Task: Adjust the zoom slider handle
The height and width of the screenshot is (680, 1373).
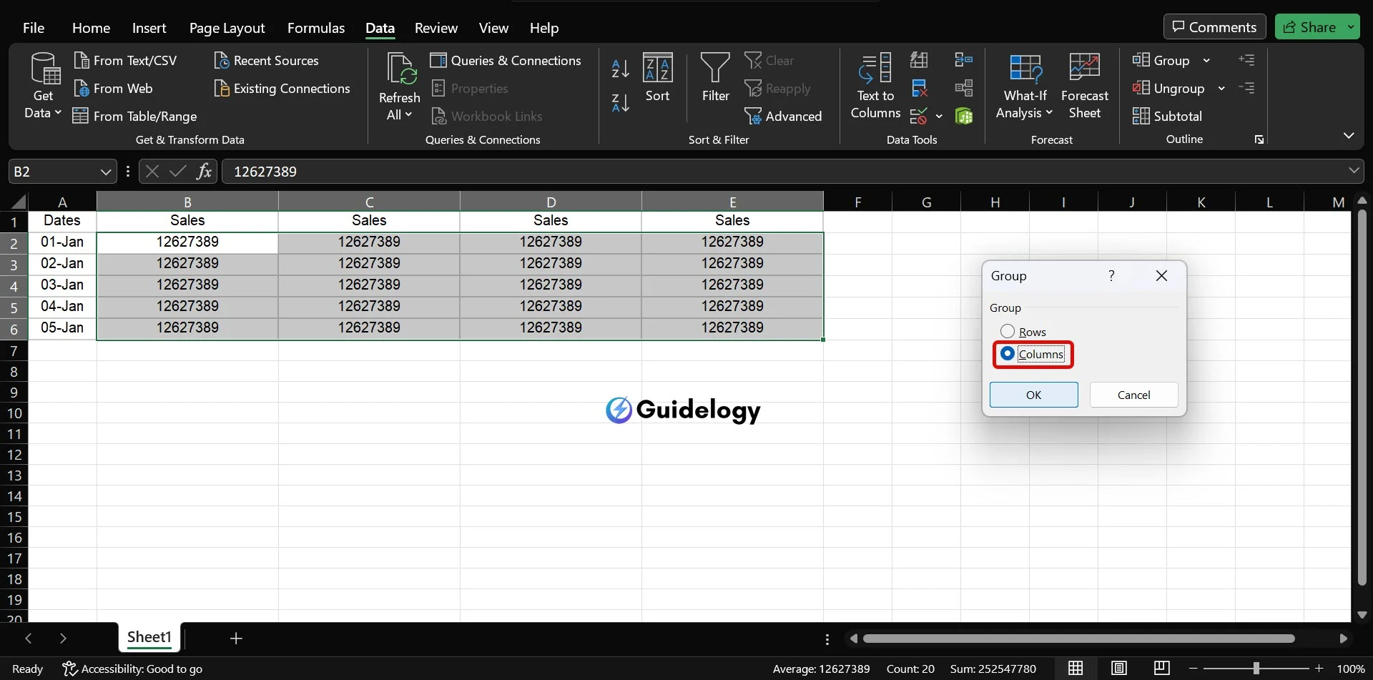Action: [x=1256, y=669]
